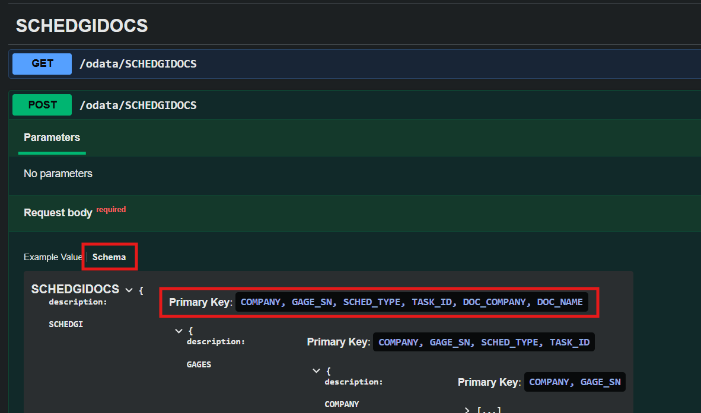The image size is (701, 413).
Task: Click the GAGES description value
Action: coord(199,364)
